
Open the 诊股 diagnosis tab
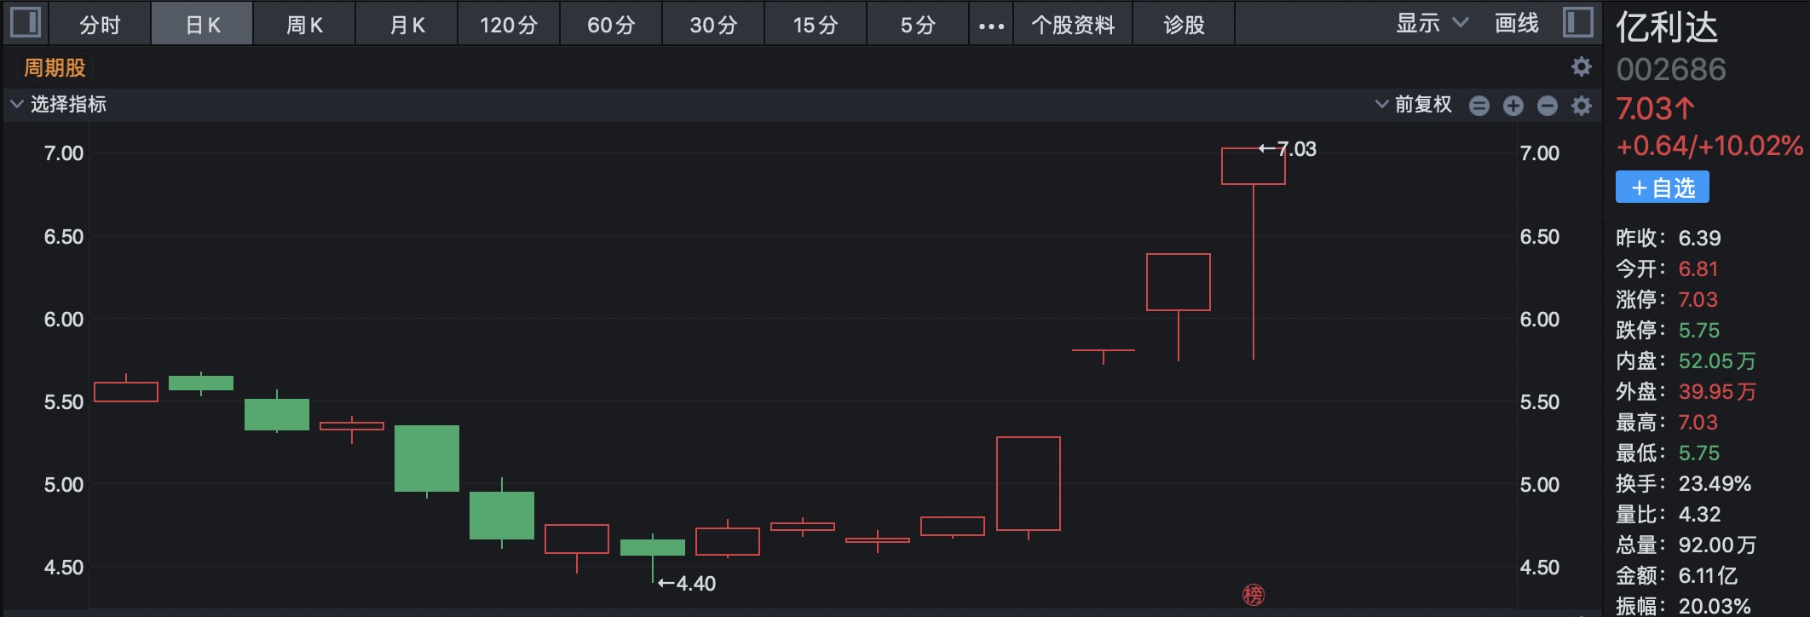click(x=1184, y=25)
